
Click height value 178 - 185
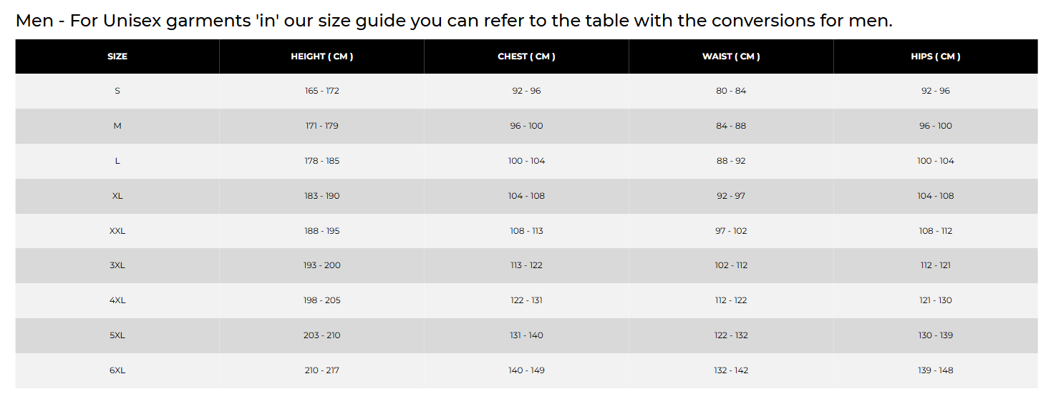pyautogui.click(x=321, y=161)
